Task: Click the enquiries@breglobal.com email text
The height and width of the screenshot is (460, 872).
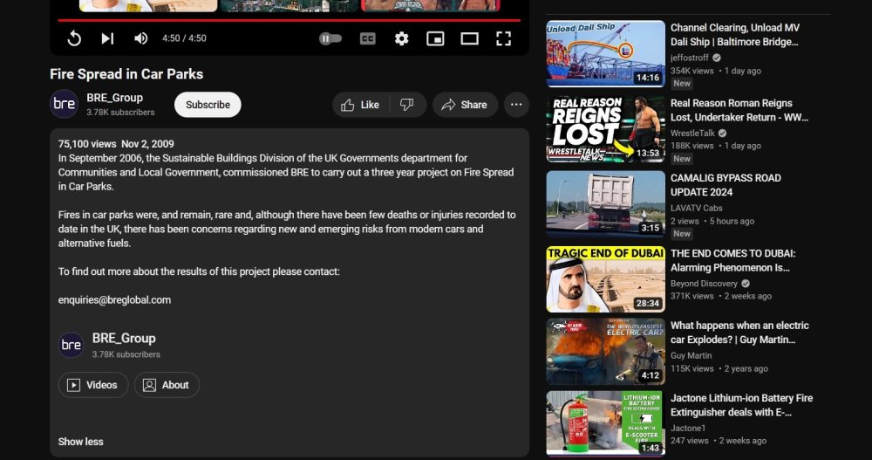Action: pos(114,299)
